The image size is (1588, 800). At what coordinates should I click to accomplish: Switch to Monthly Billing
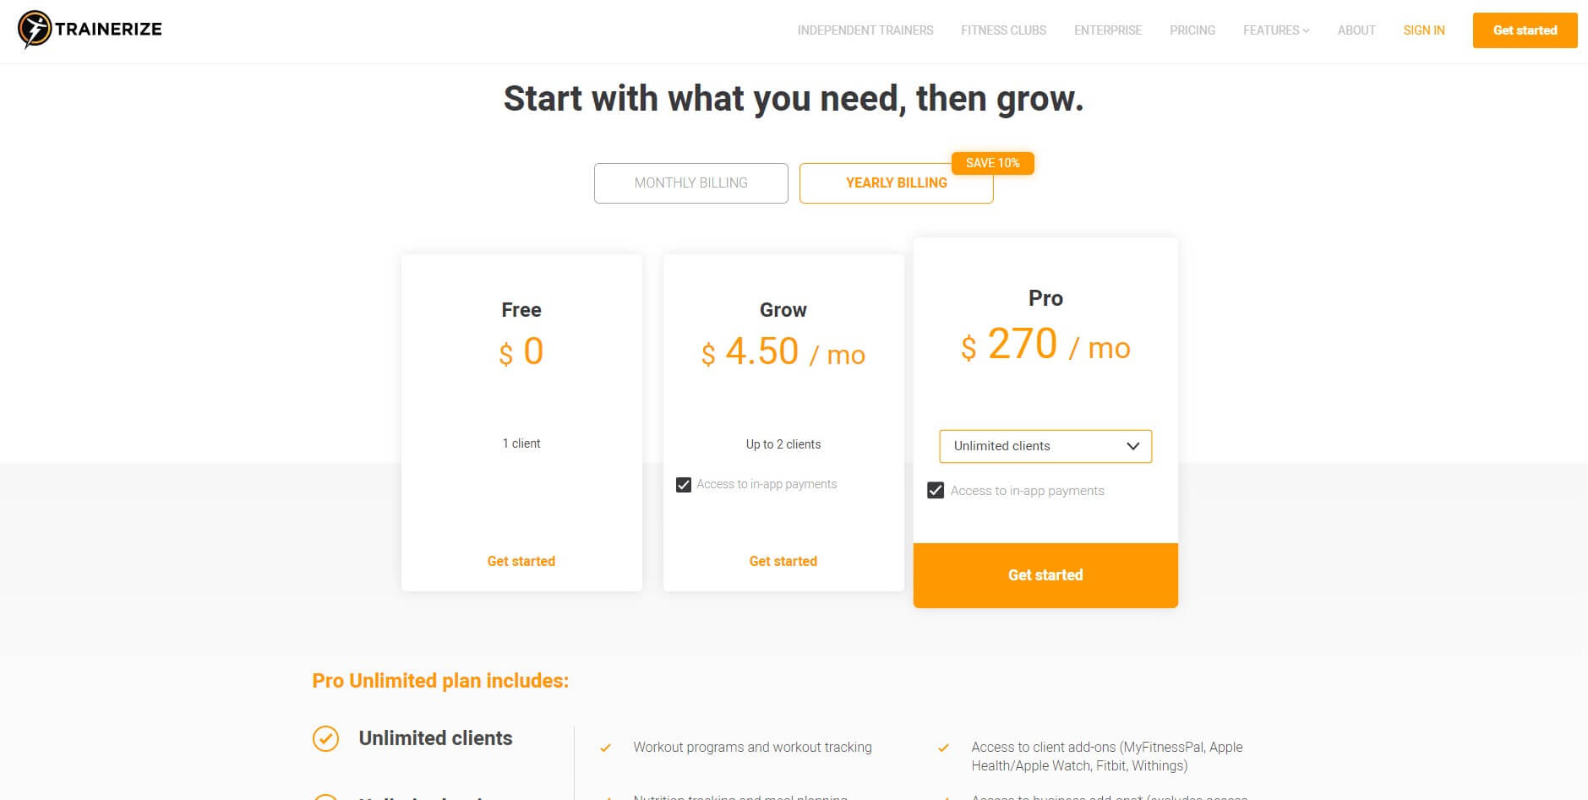691,183
